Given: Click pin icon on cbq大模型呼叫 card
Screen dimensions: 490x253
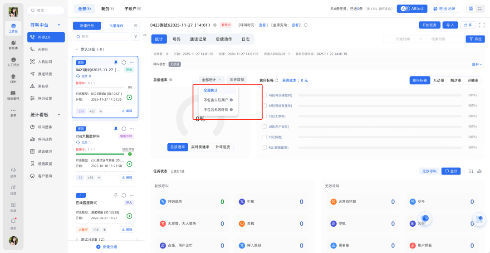Looking at the screenshot, I should (116, 129).
